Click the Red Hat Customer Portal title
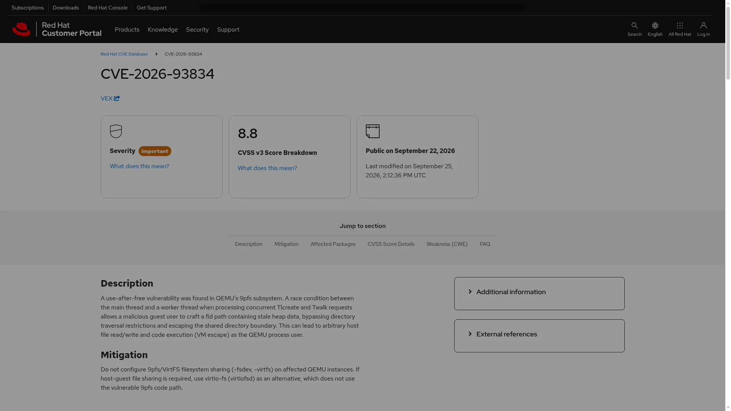This screenshot has width=731, height=411. tap(72, 29)
